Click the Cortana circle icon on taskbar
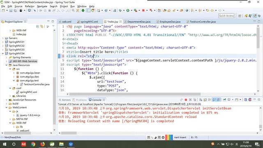The height and width of the screenshot is (148, 263). [14, 144]
